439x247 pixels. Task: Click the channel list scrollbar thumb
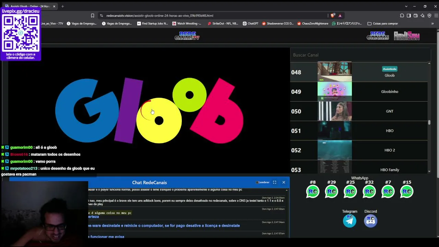(x=429, y=122)
